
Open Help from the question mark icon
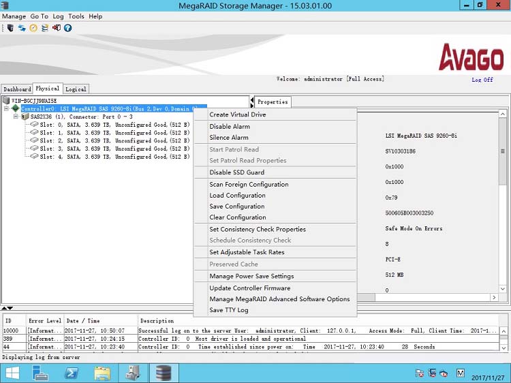(x=67, y=28)
